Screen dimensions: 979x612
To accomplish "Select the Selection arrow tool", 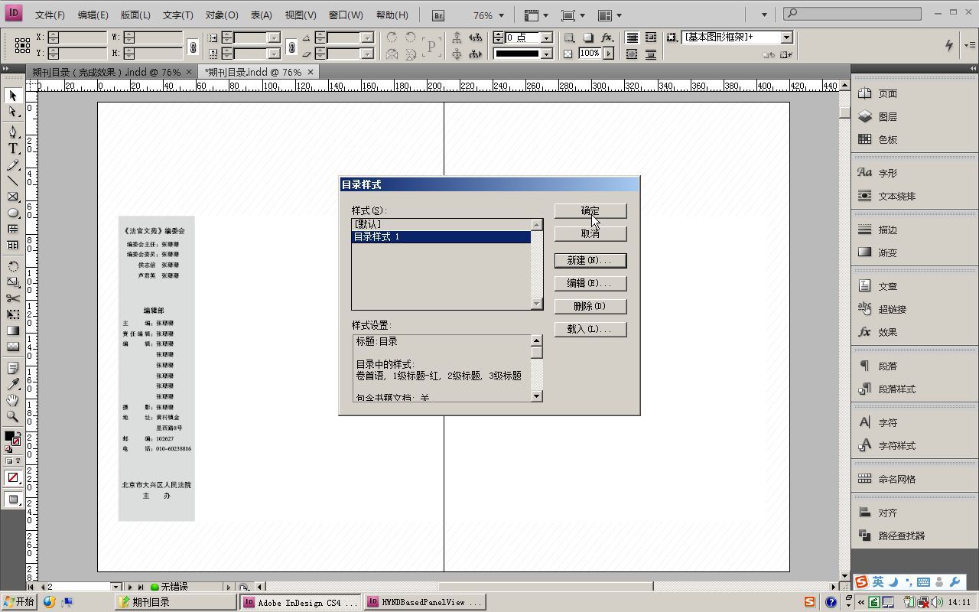I will 11,96.
